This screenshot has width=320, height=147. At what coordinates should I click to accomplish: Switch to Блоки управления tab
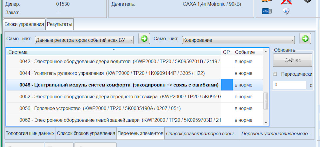click(24, 24)
